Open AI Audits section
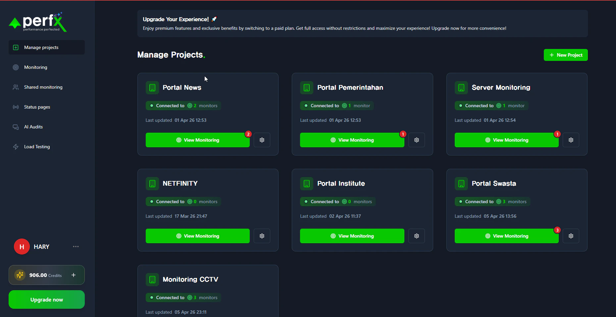Screen dimensions: 616x317 click(x=47, y=127)
